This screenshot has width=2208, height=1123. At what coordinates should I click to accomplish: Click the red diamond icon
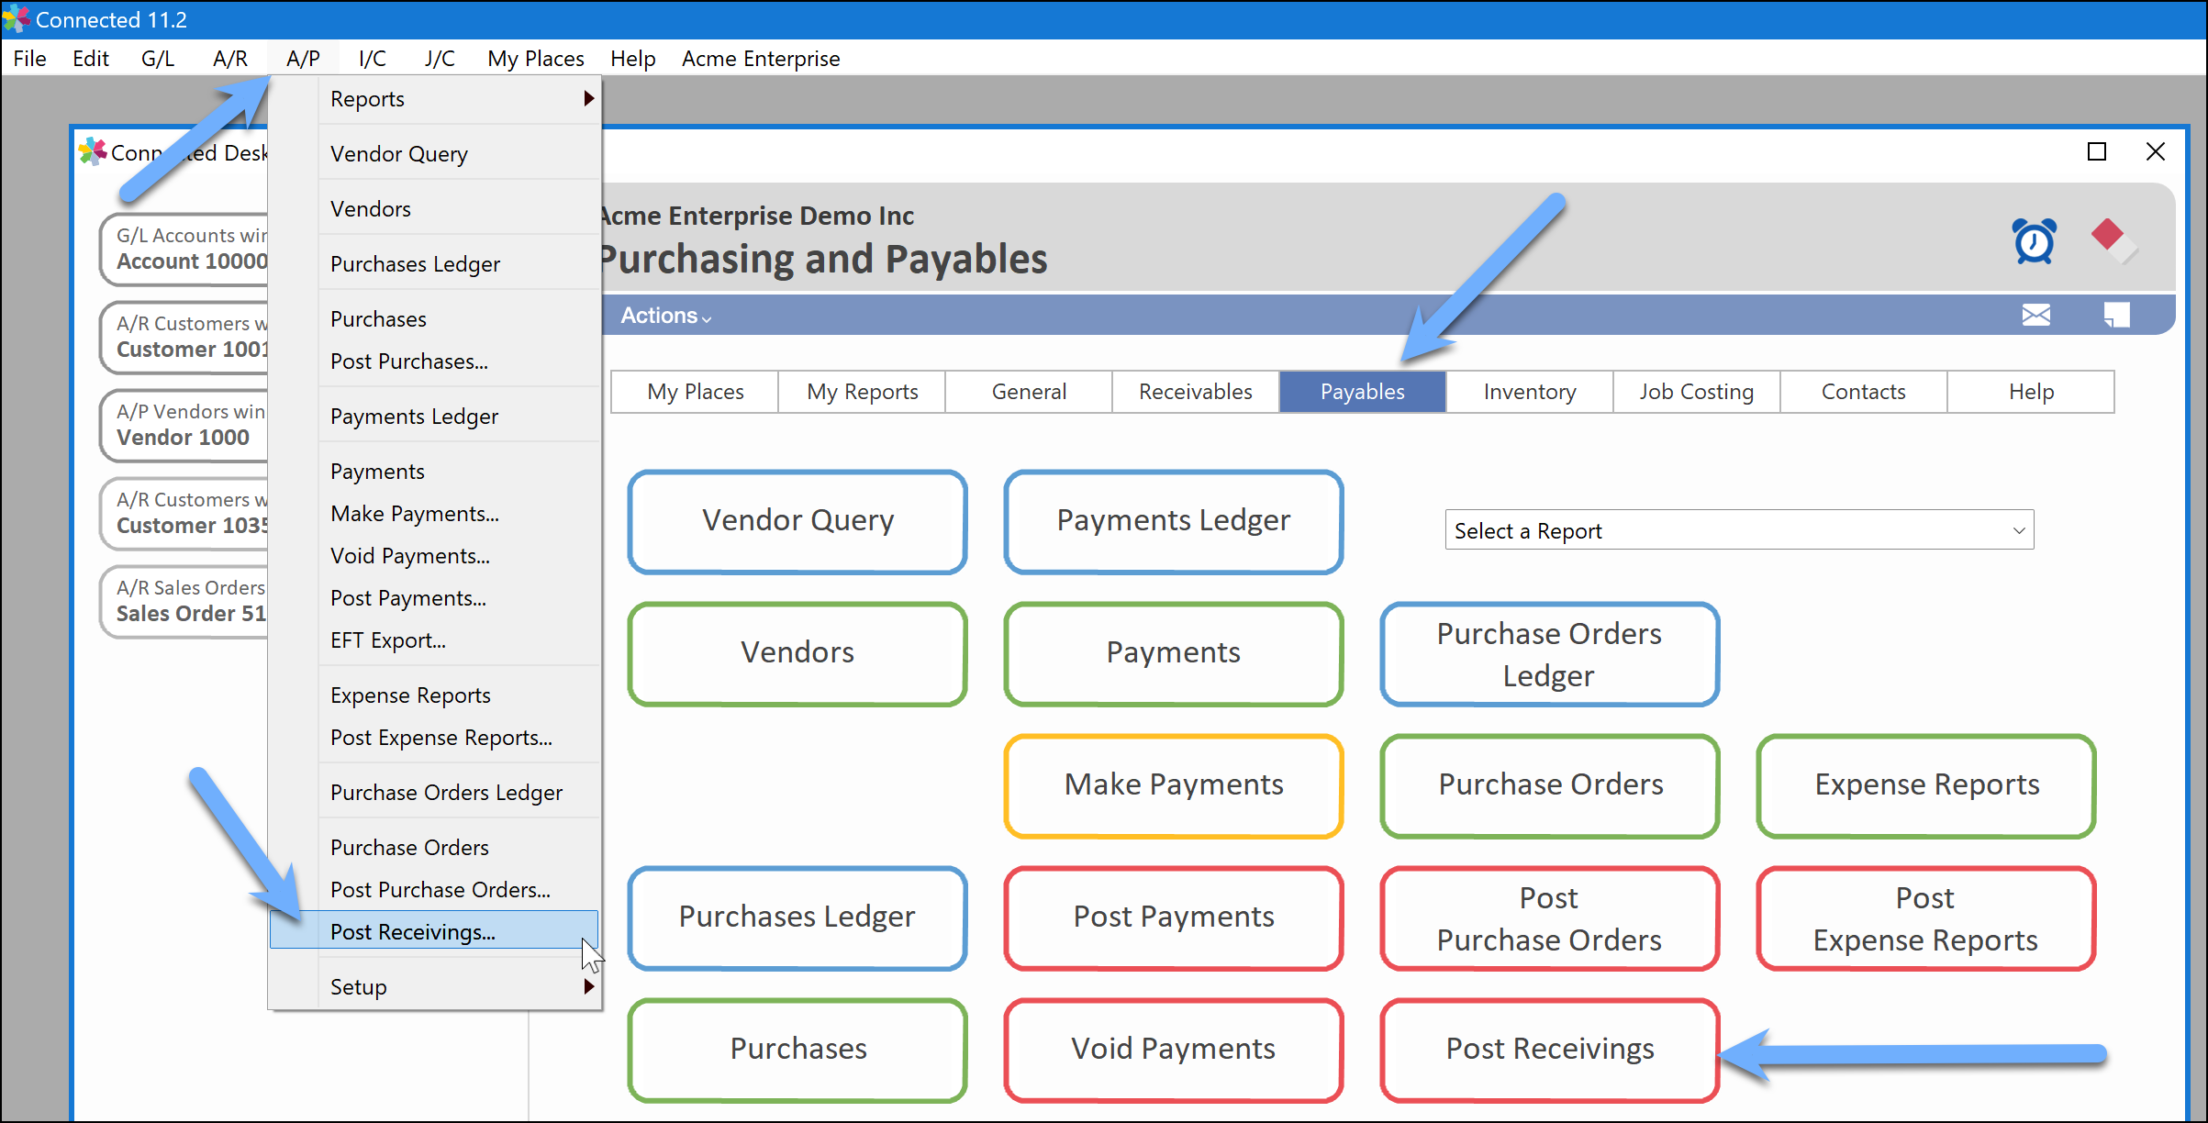pos(2108,235)
